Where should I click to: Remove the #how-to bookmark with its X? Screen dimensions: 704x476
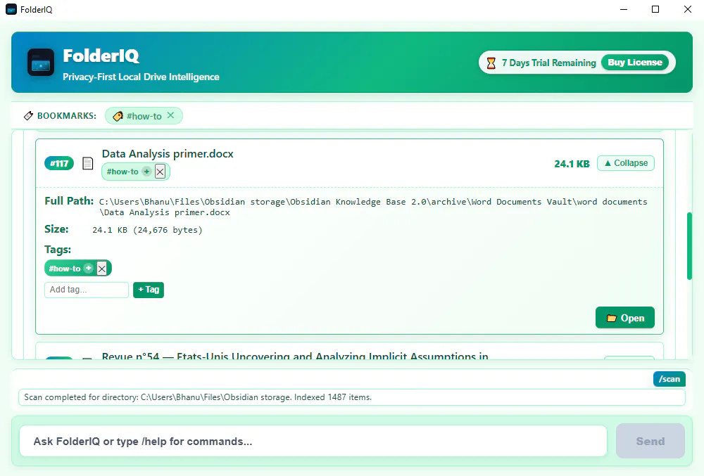170,115
